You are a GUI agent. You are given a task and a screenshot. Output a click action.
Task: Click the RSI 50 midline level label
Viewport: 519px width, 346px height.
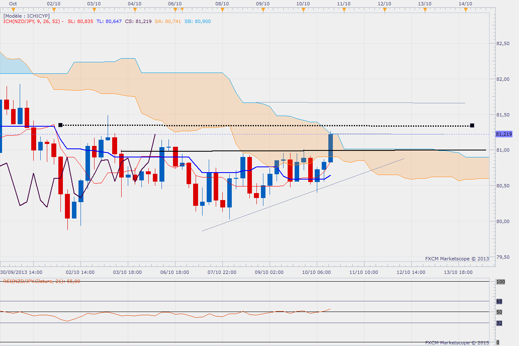click(x=499, y=312)
